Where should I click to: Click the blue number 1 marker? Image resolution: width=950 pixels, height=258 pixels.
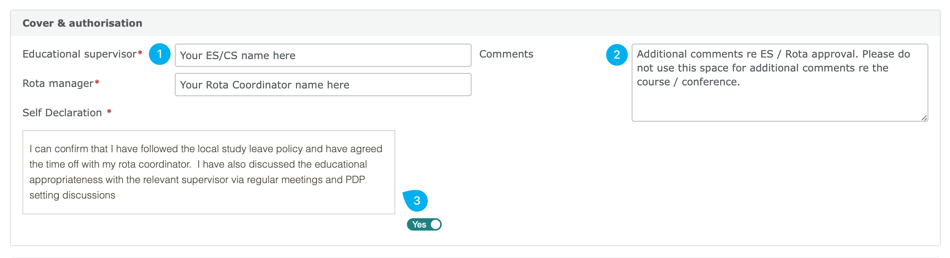coord(160,54)
